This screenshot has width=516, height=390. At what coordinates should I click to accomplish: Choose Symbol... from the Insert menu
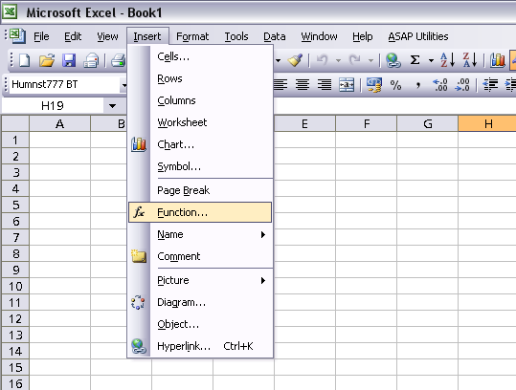200,166
